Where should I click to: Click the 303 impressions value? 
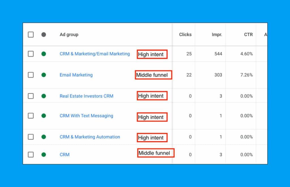click(x=218, y=75)
